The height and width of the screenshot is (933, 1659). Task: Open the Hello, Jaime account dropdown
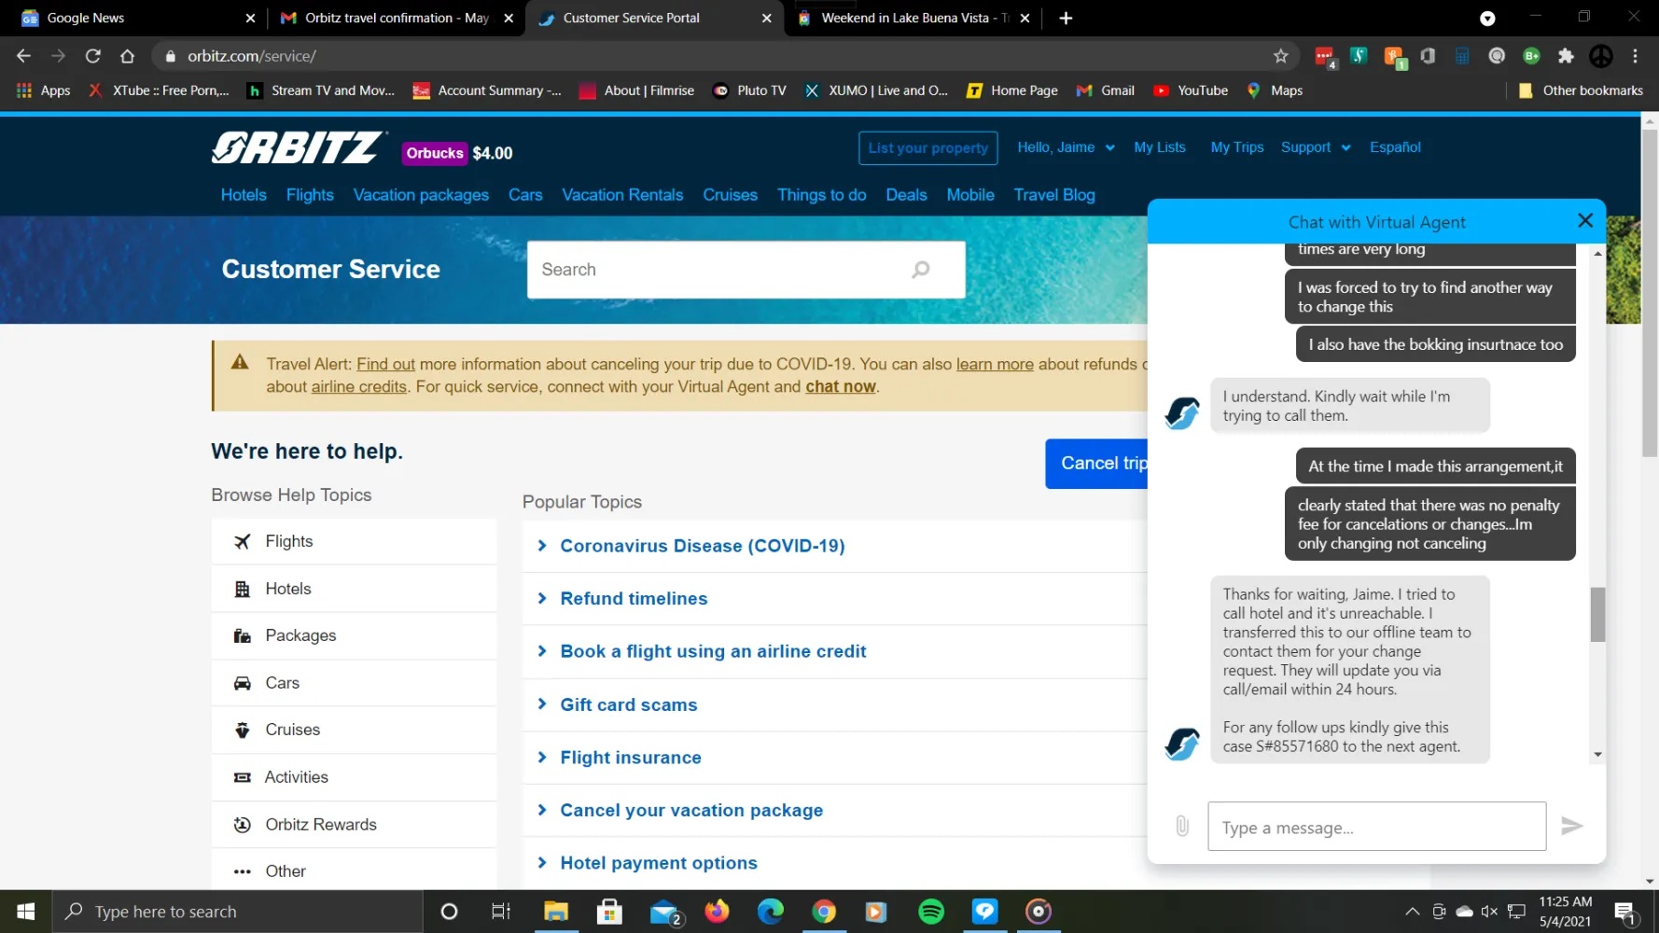pyautogui.click(x=1065, y=147)
